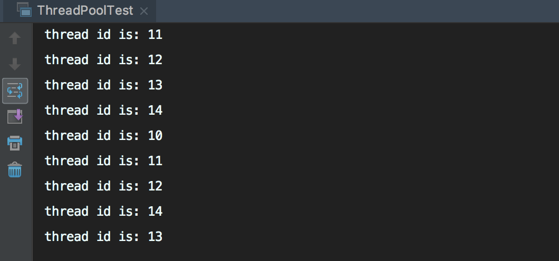Click the second 'thread id is: 11' line
The image size is (559, 261).
[x=103, y=161]
